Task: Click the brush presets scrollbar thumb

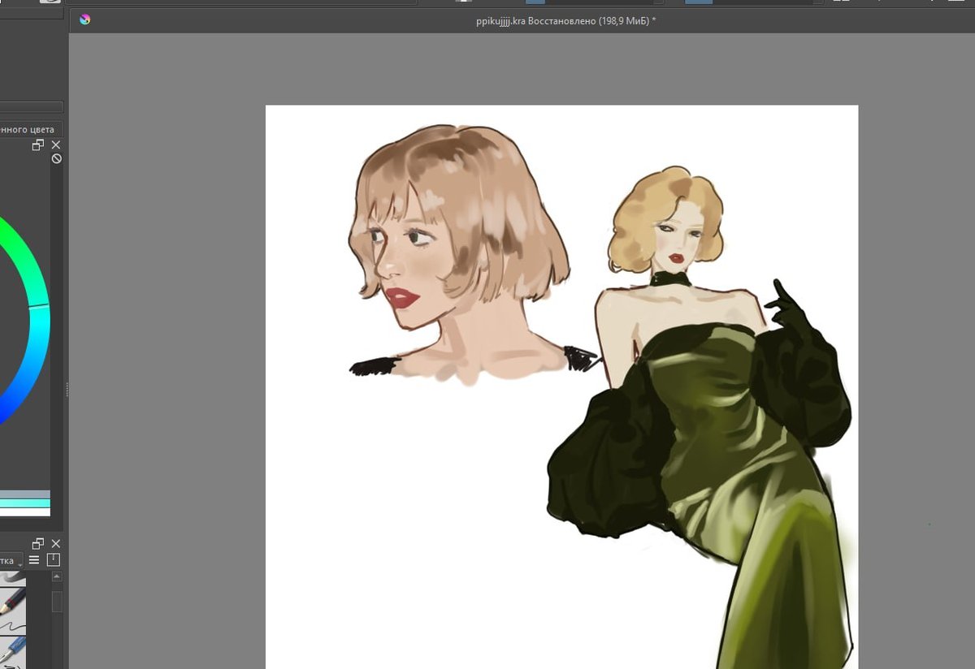Action: [57, 602]
